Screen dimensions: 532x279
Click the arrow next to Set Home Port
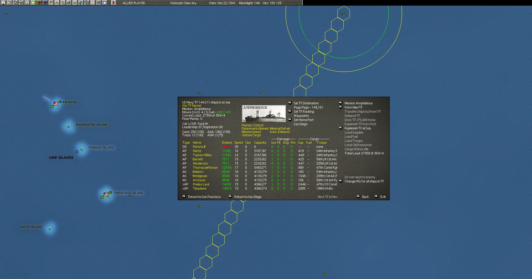pyautogui.click(x=290, y=120)
